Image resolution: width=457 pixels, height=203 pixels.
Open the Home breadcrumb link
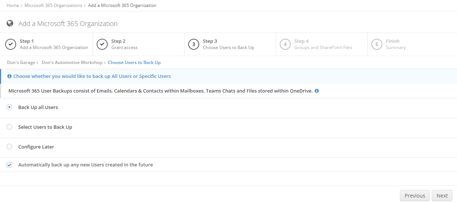[x=13, y=5]
